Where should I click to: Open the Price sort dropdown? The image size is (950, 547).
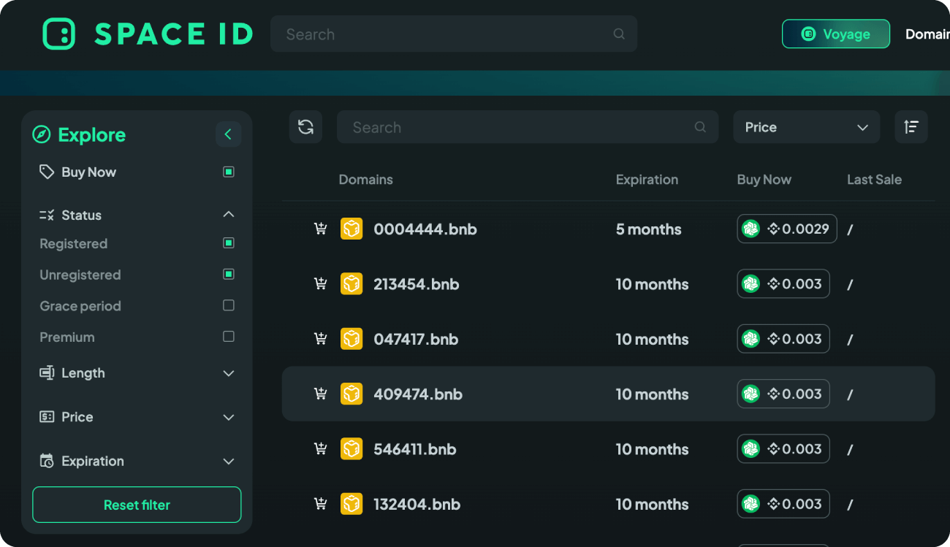807,127
